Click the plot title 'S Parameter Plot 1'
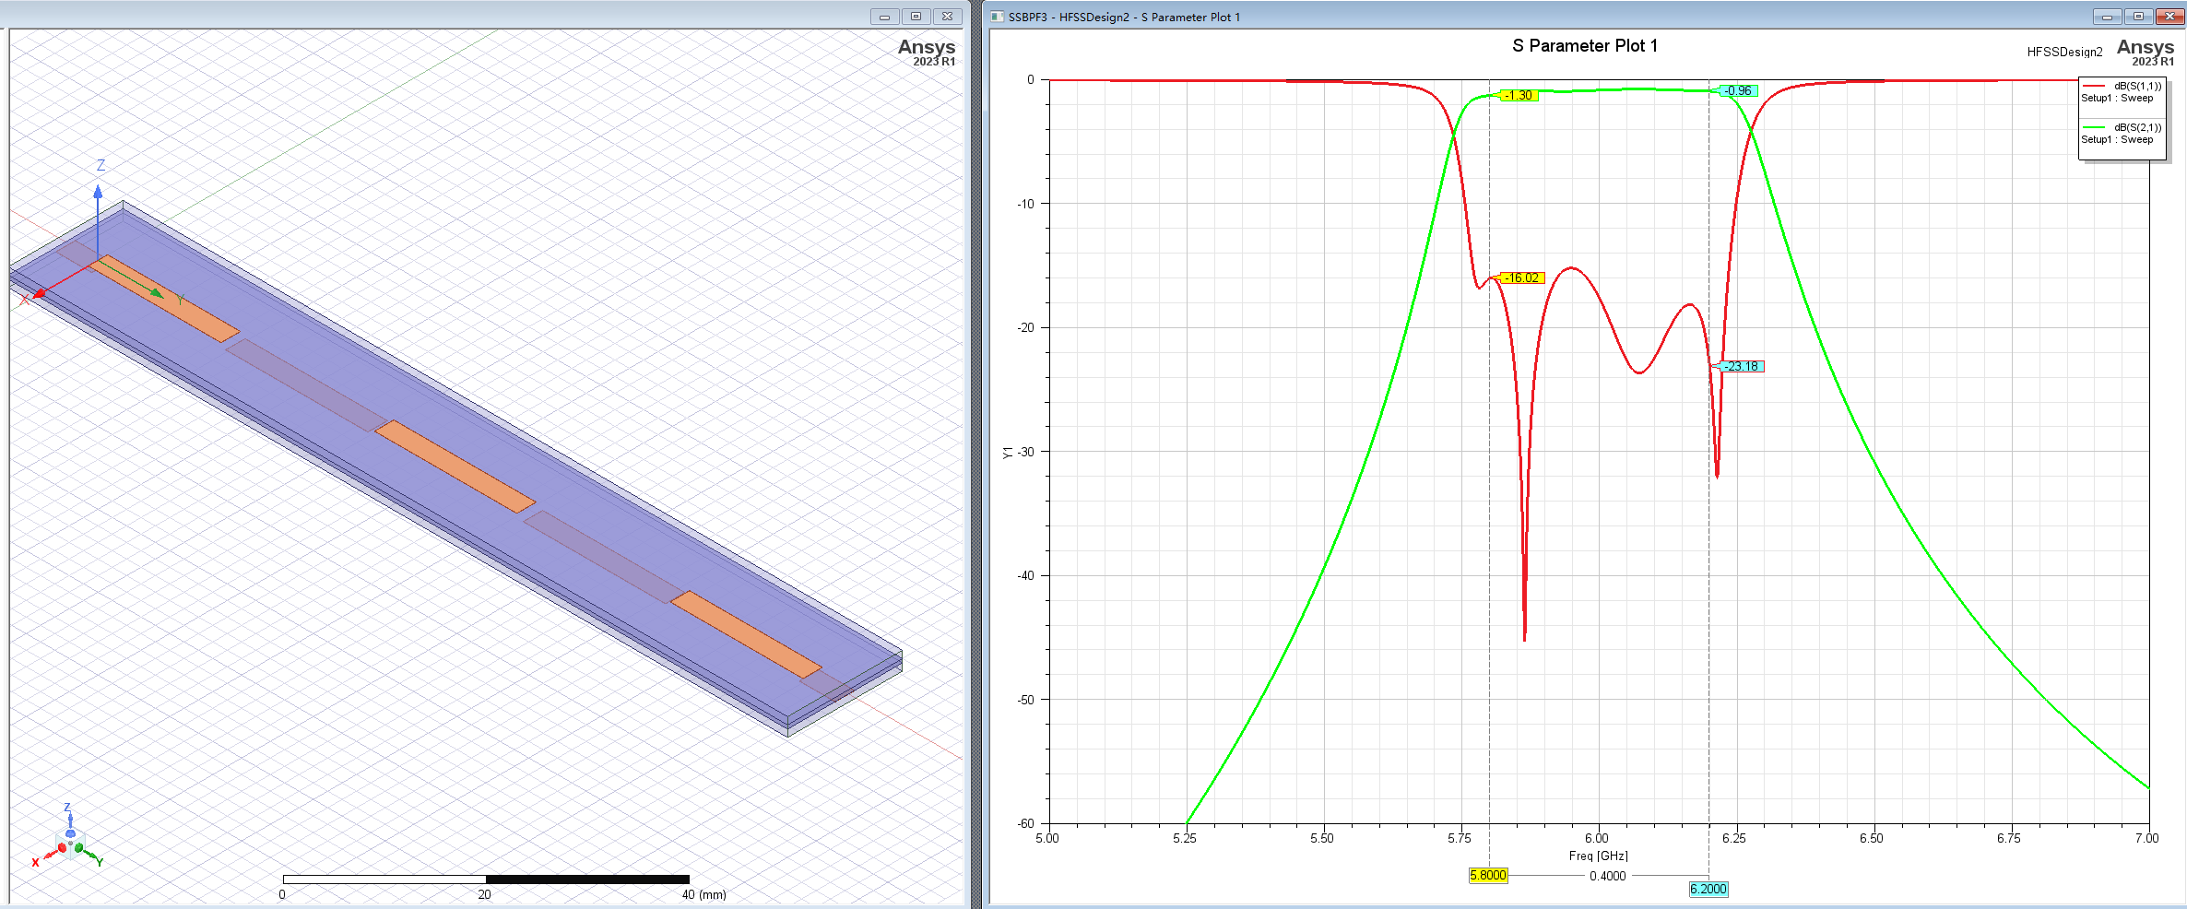Image resolution: width=2187 pixels, height=909 pixels. tap(1585, 46)
